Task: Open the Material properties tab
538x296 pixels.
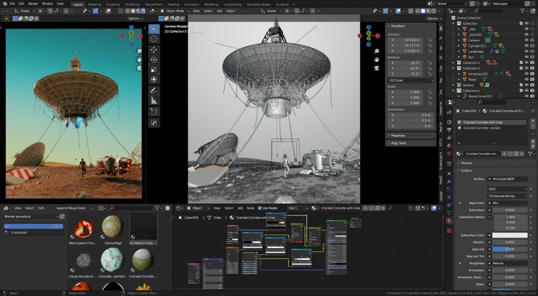Action: tap(449, 221)
